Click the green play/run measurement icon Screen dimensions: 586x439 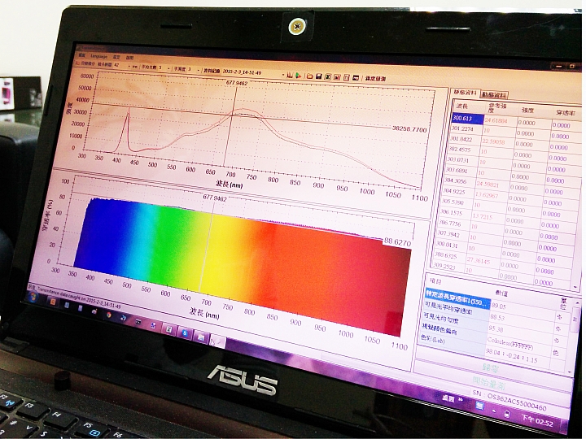(x=298, y=76)
